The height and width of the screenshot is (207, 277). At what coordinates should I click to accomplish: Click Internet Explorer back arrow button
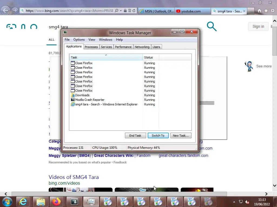(5, 11)
